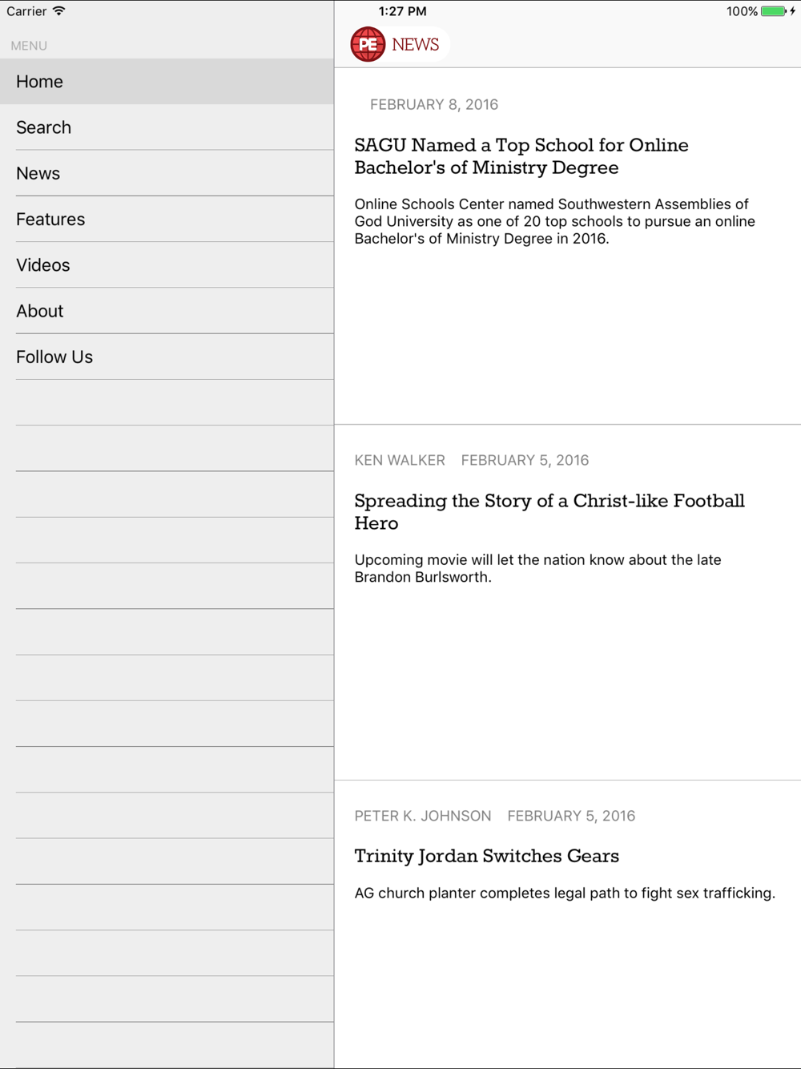Tap the Online Schools Center summary text

click(554, 221)
